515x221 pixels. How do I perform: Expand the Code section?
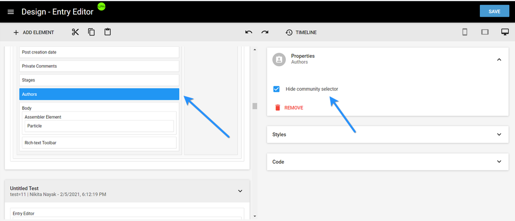pos(499,162)
